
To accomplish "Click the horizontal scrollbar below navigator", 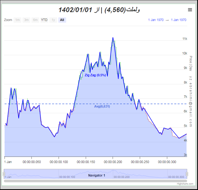I will coord(95,181).
